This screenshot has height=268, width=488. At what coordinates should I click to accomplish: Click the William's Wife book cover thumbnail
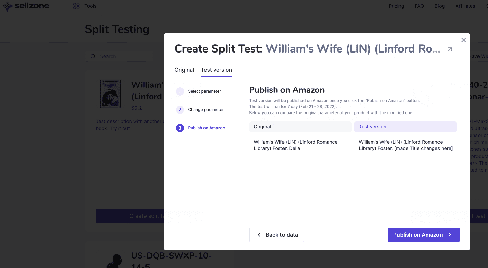(x=111, y=94)
